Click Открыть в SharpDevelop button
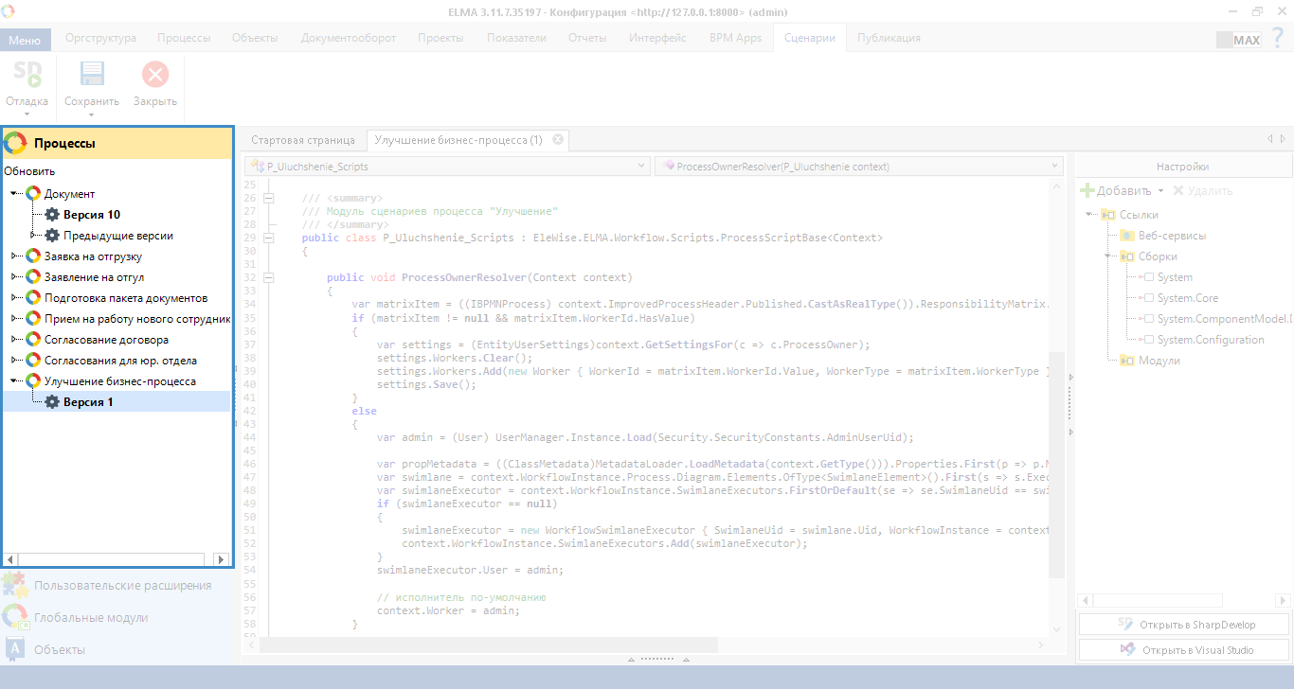Viewport: 1294px width, 689px height. tap(1184, 625)
